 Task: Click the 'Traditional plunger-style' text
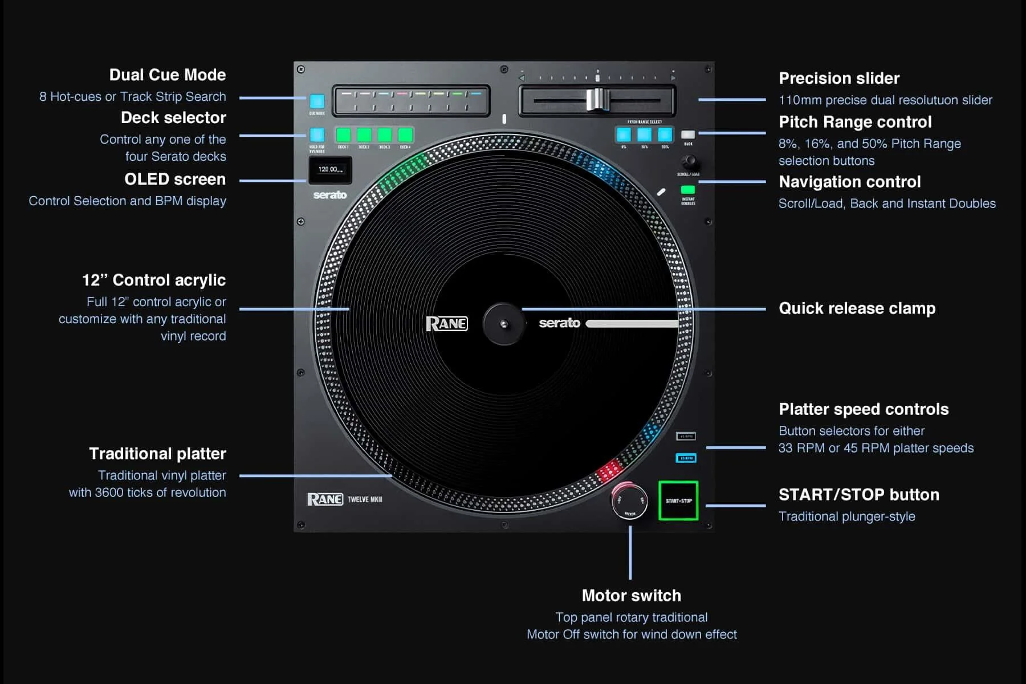847,516
